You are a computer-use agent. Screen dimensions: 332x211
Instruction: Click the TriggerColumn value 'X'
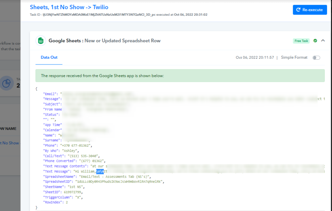79,198
